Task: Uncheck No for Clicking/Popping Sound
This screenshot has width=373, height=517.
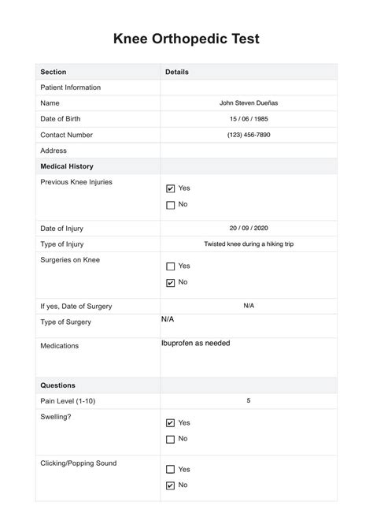Action: tap(170, 485)
